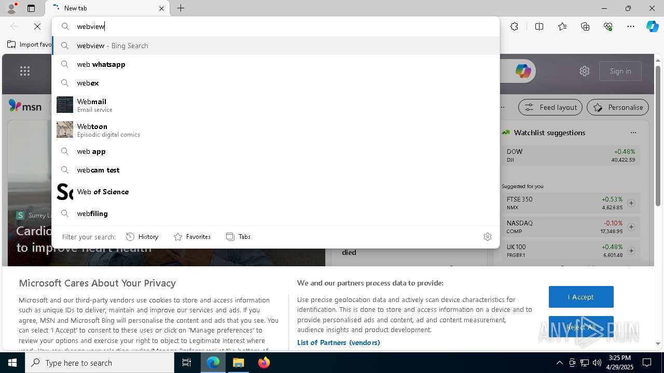The height and width of the screenshot is (373, 664).
Task: Add FTSE 350 to watchlist
Action: click(631, 203)
